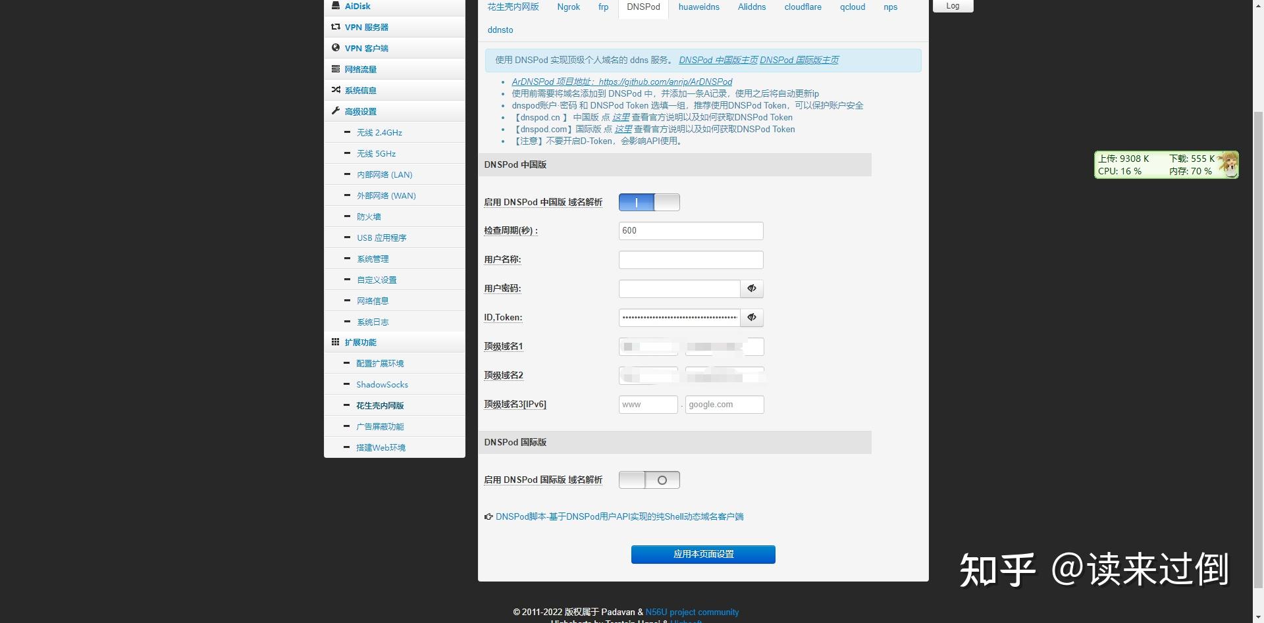This screenshot has width=1264, height=623.
Task: Switch to the Ngrok tab
Action: 569,7
